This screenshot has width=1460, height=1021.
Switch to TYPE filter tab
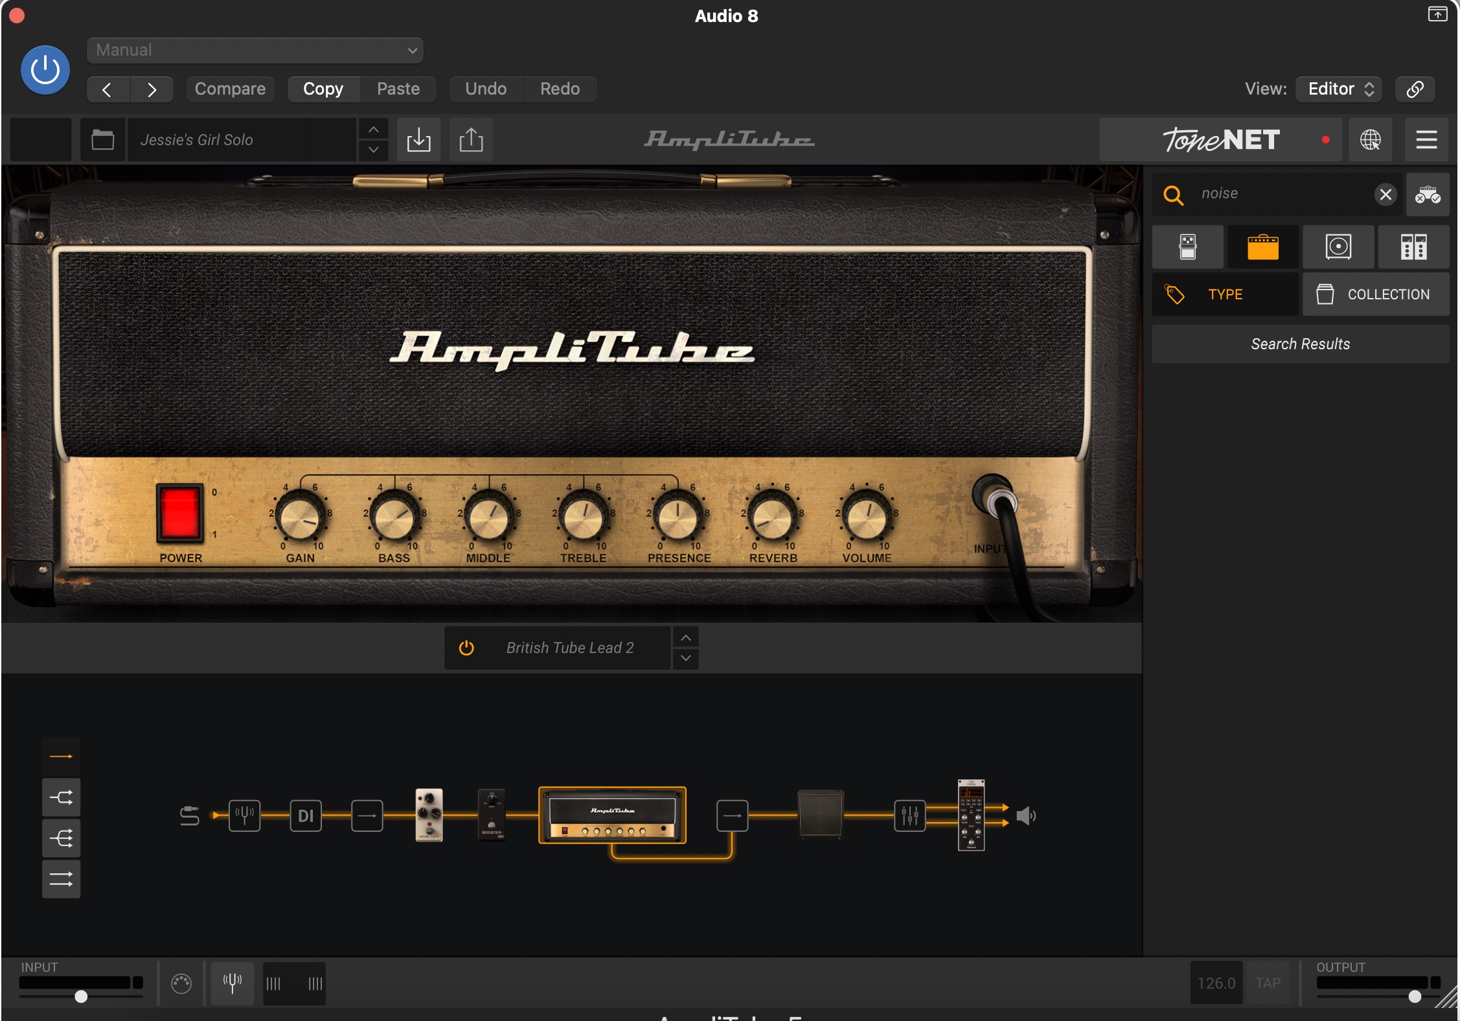click(1225, 294)
